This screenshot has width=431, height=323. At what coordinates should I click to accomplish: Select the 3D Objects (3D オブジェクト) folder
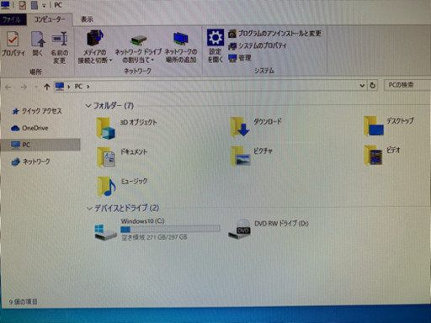coord(127,128)
